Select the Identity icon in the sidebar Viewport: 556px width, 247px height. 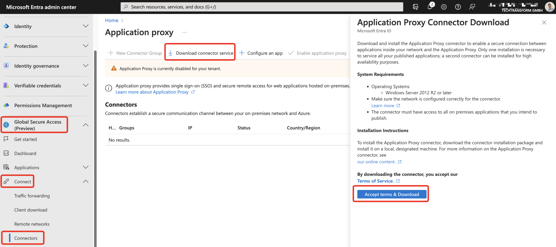point(6,26)
